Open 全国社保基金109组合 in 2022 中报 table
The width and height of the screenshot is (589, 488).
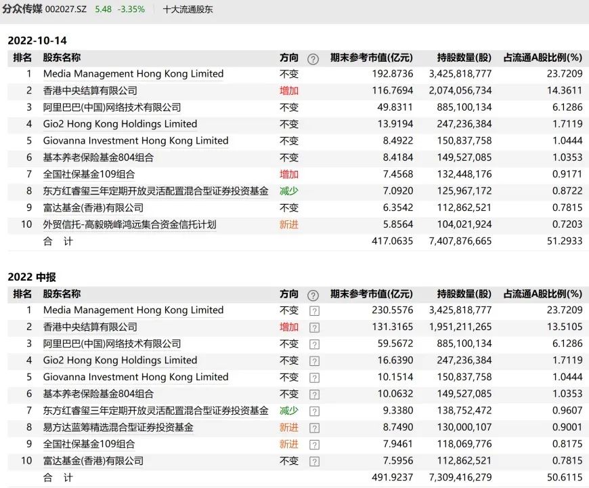pyautogui.click(x=89, y=444)
